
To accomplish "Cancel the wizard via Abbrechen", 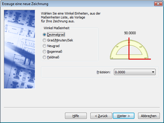I will [149, 116].
